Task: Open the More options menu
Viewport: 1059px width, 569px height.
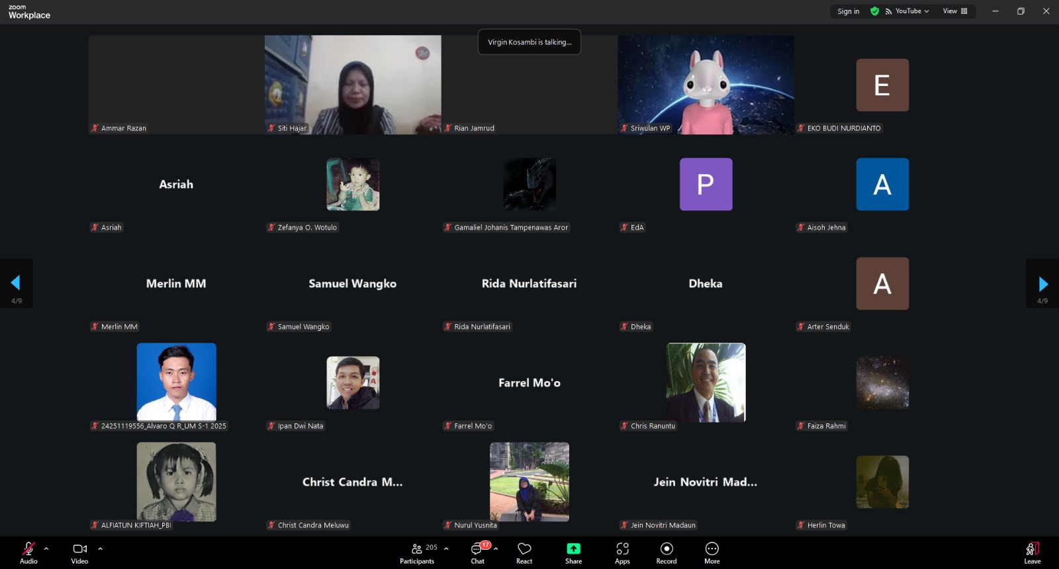Action: pyautogui.click(x=712, y=552)
